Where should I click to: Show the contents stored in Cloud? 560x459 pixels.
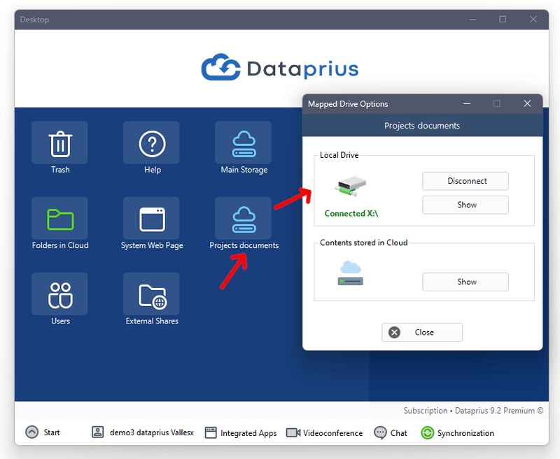[465, 282]
